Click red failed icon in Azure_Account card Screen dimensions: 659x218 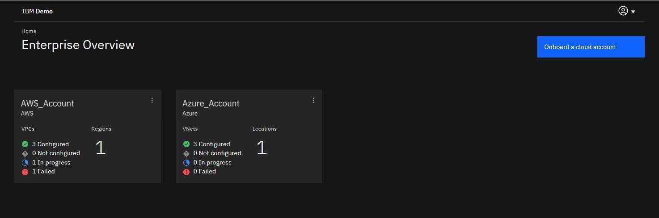pyautogui.click(x=186, y=172)
